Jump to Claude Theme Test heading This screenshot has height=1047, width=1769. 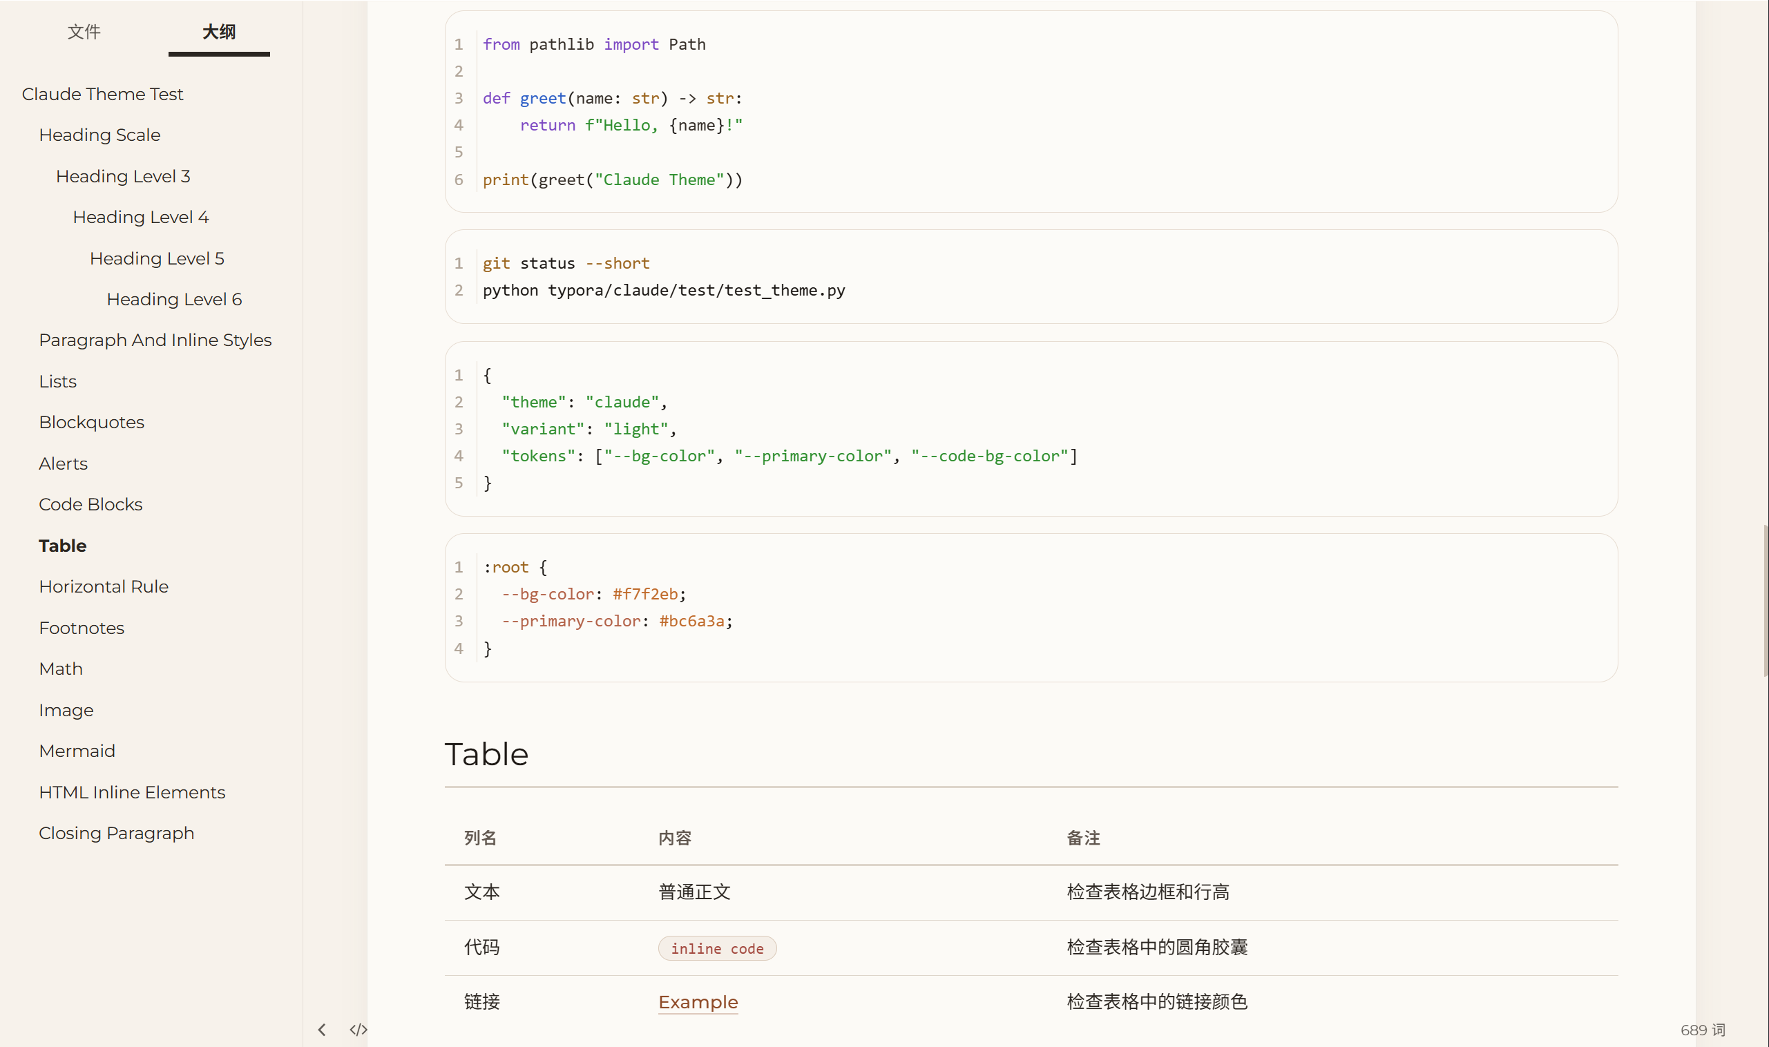pos(102,94)
